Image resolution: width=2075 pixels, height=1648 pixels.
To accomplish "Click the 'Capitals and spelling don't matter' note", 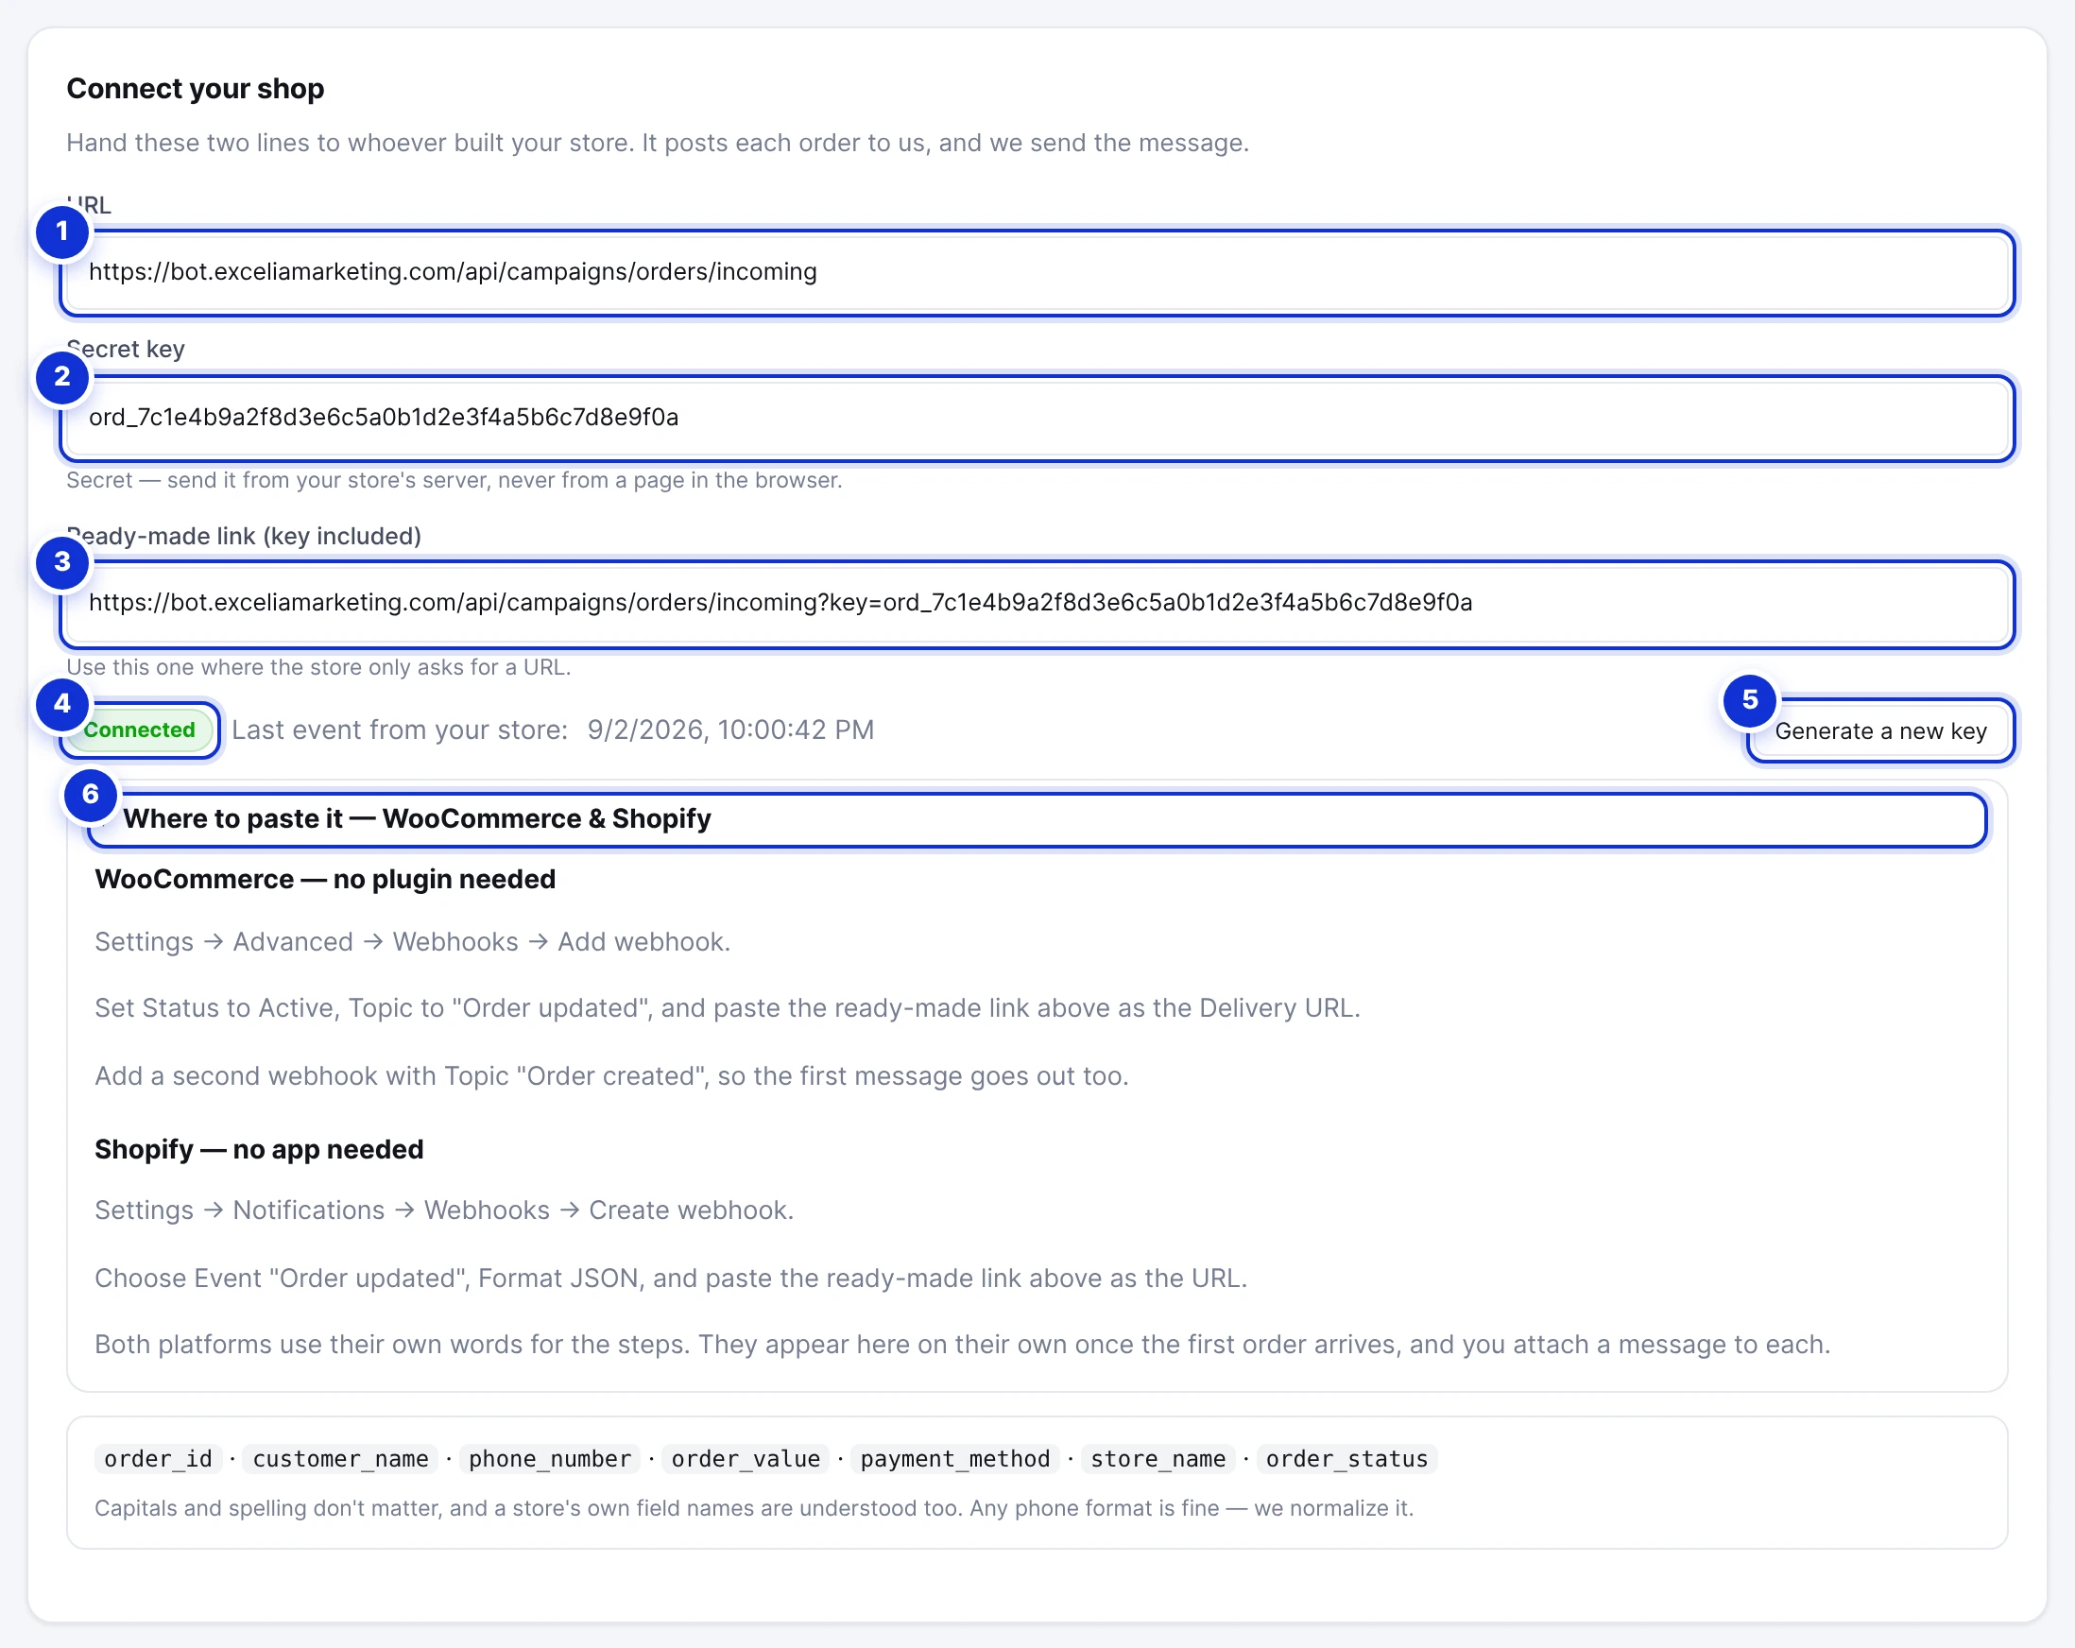I will tap(755, 1509).
